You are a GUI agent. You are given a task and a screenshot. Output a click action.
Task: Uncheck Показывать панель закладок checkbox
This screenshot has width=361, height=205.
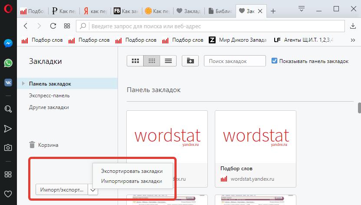pyautogui.click(x=274, y=61)
